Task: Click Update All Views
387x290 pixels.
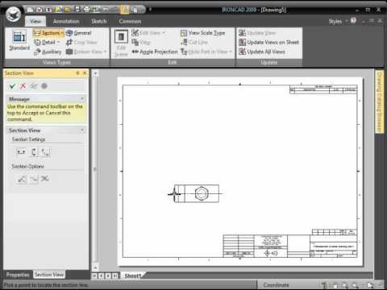Action: tap(262, 52)
